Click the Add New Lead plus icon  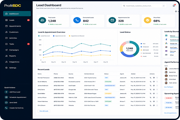click(6, 92)
